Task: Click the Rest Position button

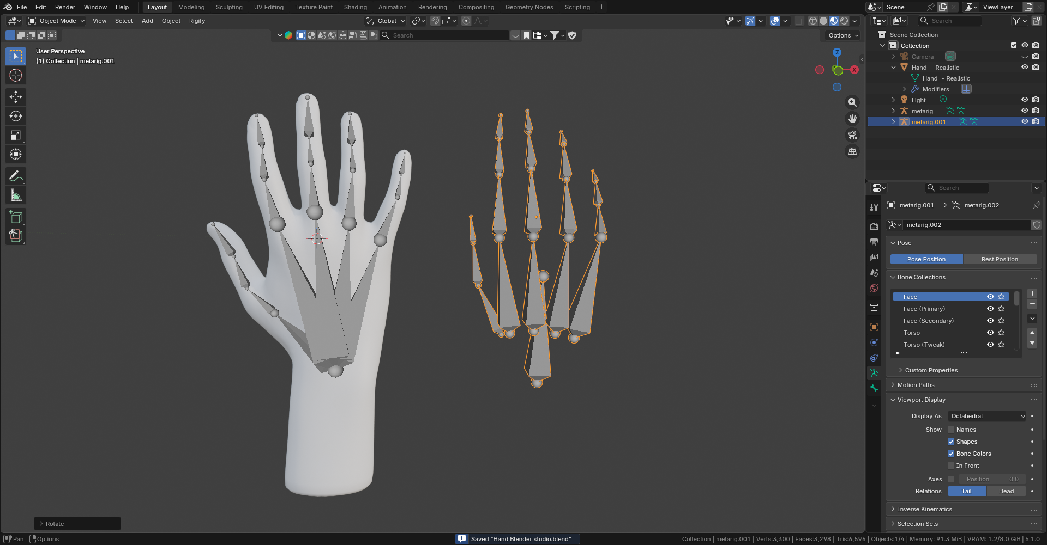Action: click(x=1000, y=259)
